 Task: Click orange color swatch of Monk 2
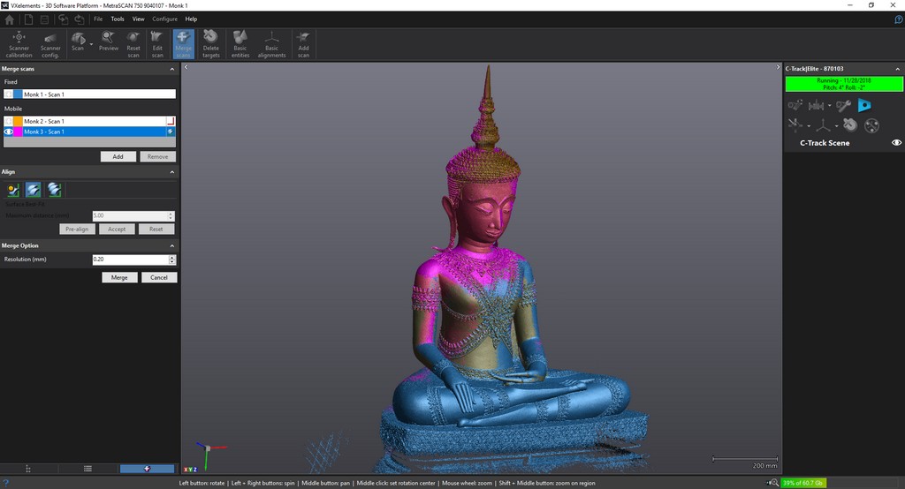(18, 121)
